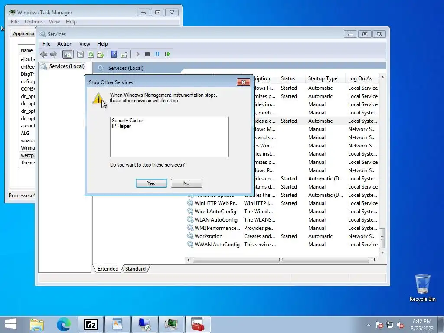Image resolution: width=444 pixels, height=333 pixels.
Task: Click Action Center flag in system tray
Action: [x=379, y=325]
